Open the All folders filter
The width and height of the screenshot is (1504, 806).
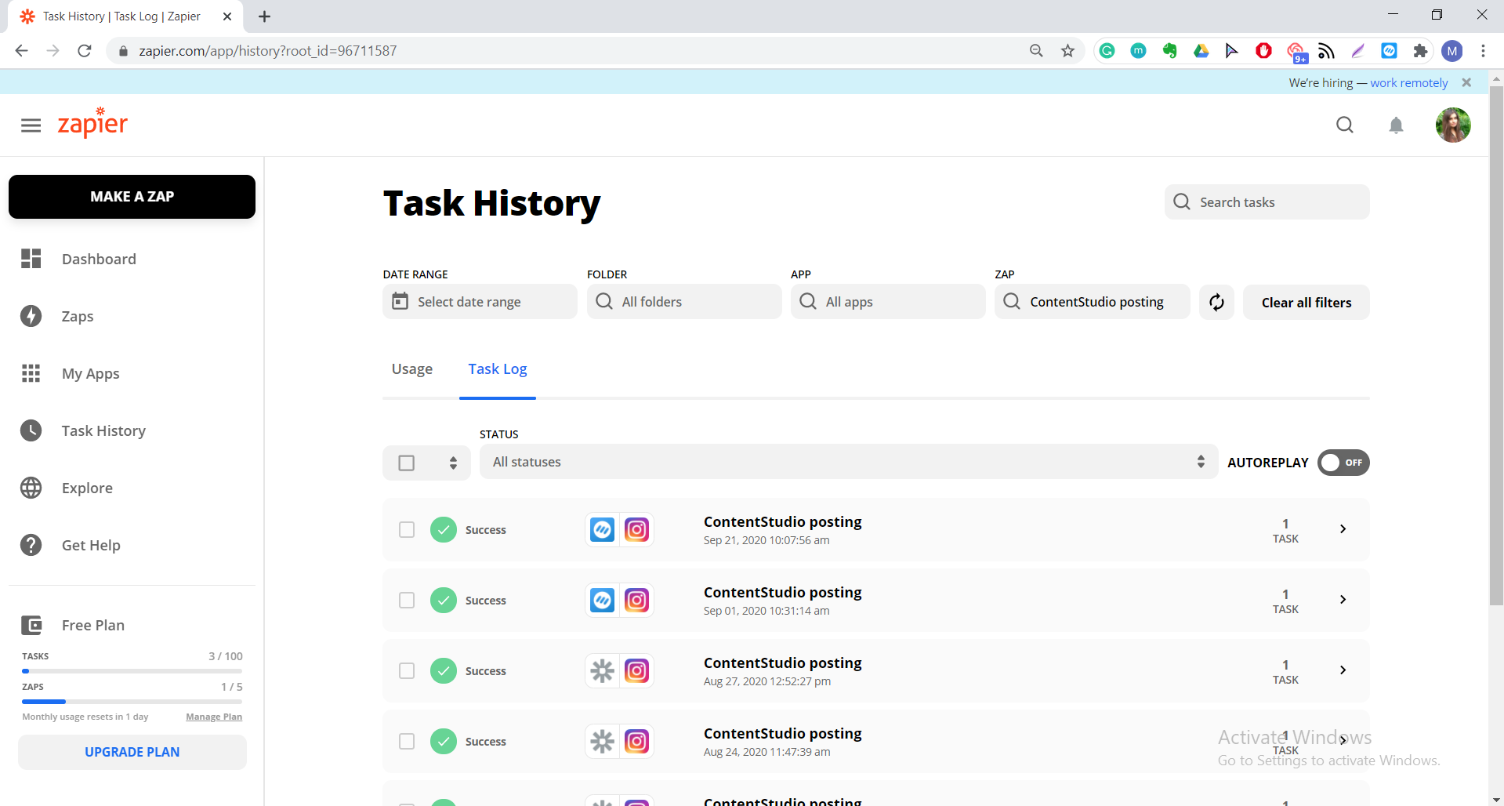click(684, 302)
